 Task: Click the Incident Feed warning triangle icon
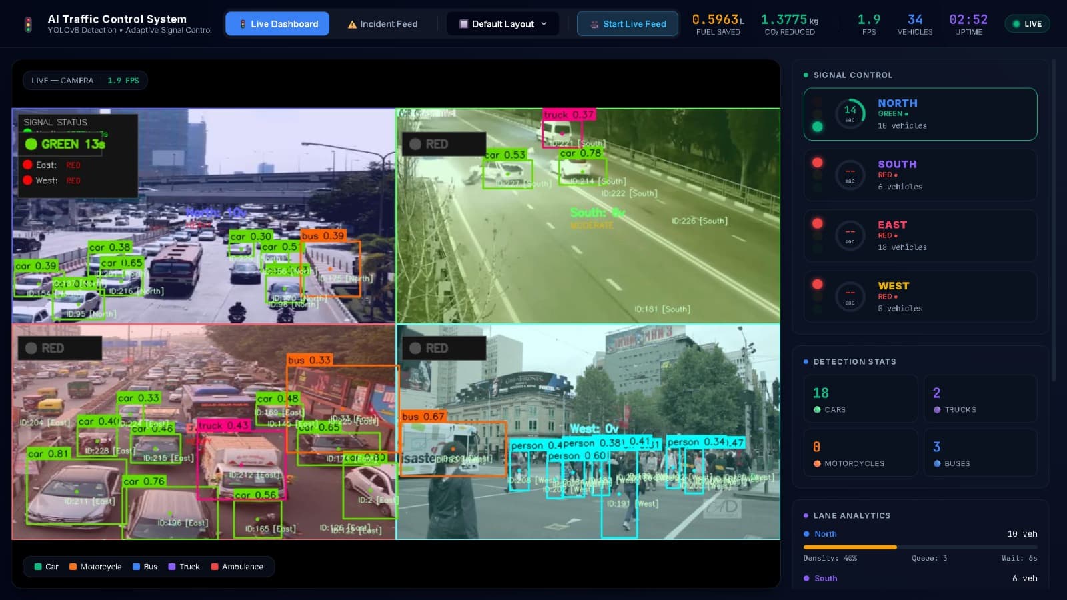[x=352, y=25]
